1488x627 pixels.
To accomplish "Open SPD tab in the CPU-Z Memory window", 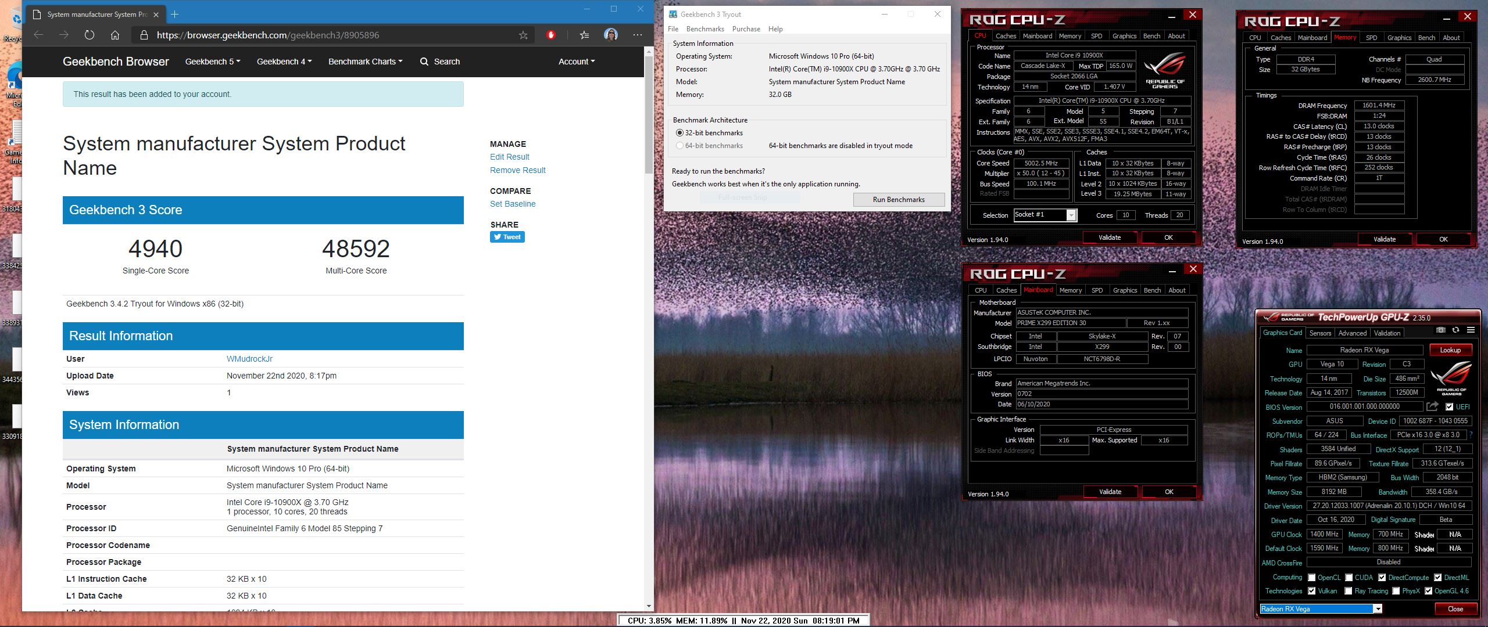I will point(1371,38).
